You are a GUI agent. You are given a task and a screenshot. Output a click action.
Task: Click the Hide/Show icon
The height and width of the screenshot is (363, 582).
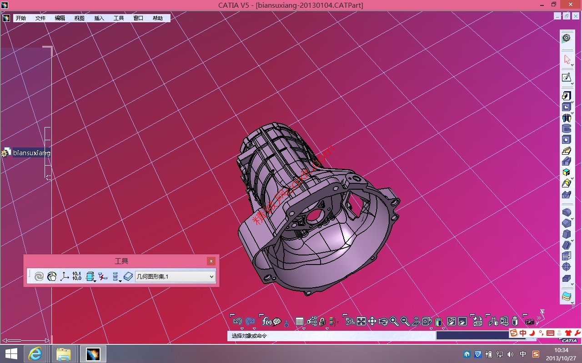click(x=452, y=321)
